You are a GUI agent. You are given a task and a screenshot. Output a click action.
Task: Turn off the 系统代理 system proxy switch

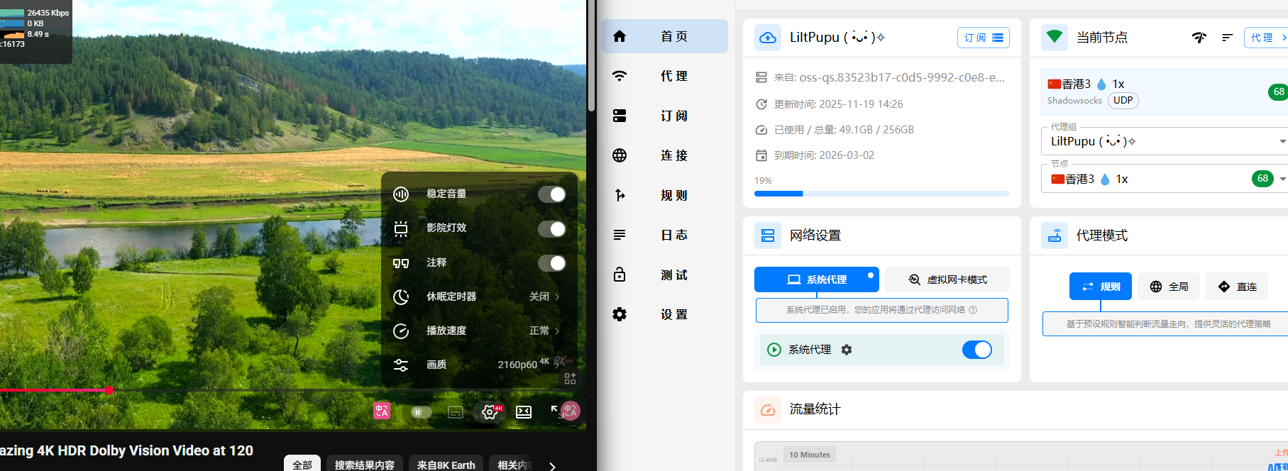click(x=976, y=350)
